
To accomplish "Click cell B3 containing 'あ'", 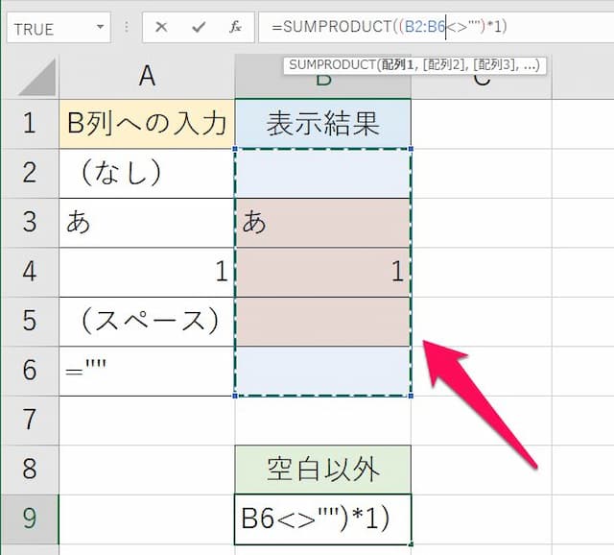I will (x=323, y=223).
